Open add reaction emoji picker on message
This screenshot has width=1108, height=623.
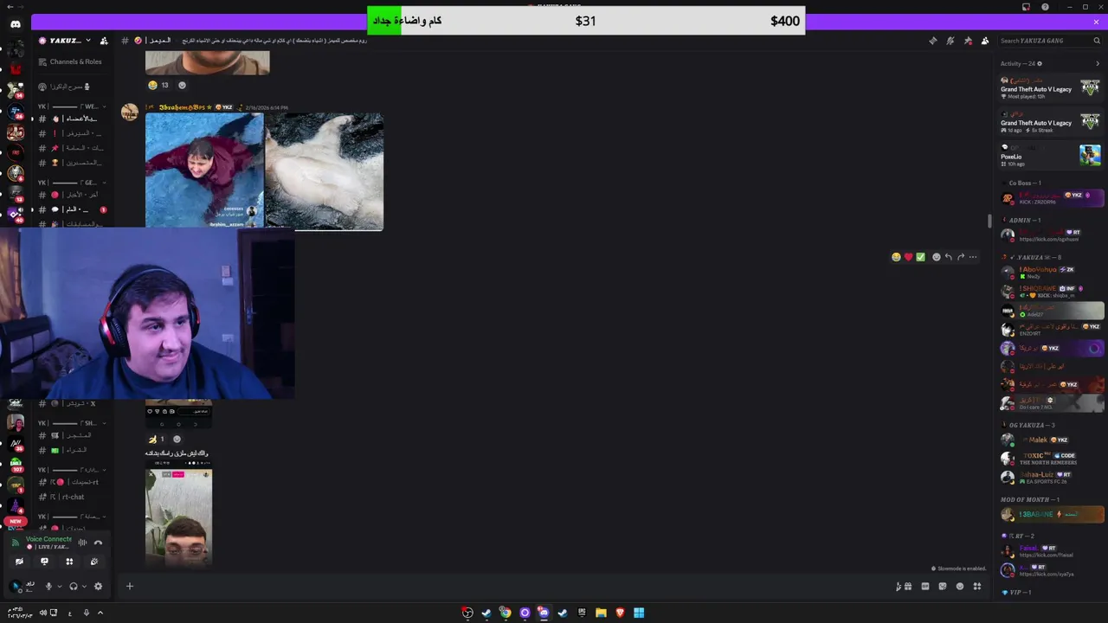coord(936,257)
